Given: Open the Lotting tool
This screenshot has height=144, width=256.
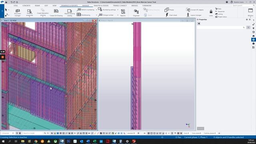Looking at the screenshot, I should point(219,14).
